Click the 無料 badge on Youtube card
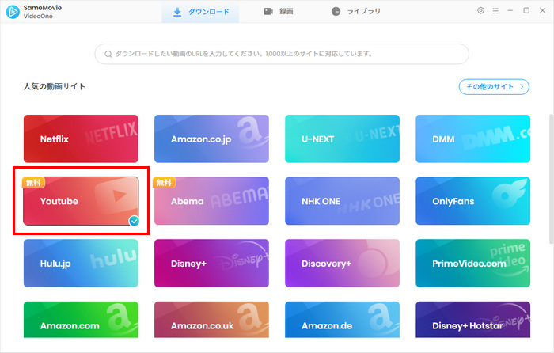The image size is (554, 353). (x=33, y=182)
